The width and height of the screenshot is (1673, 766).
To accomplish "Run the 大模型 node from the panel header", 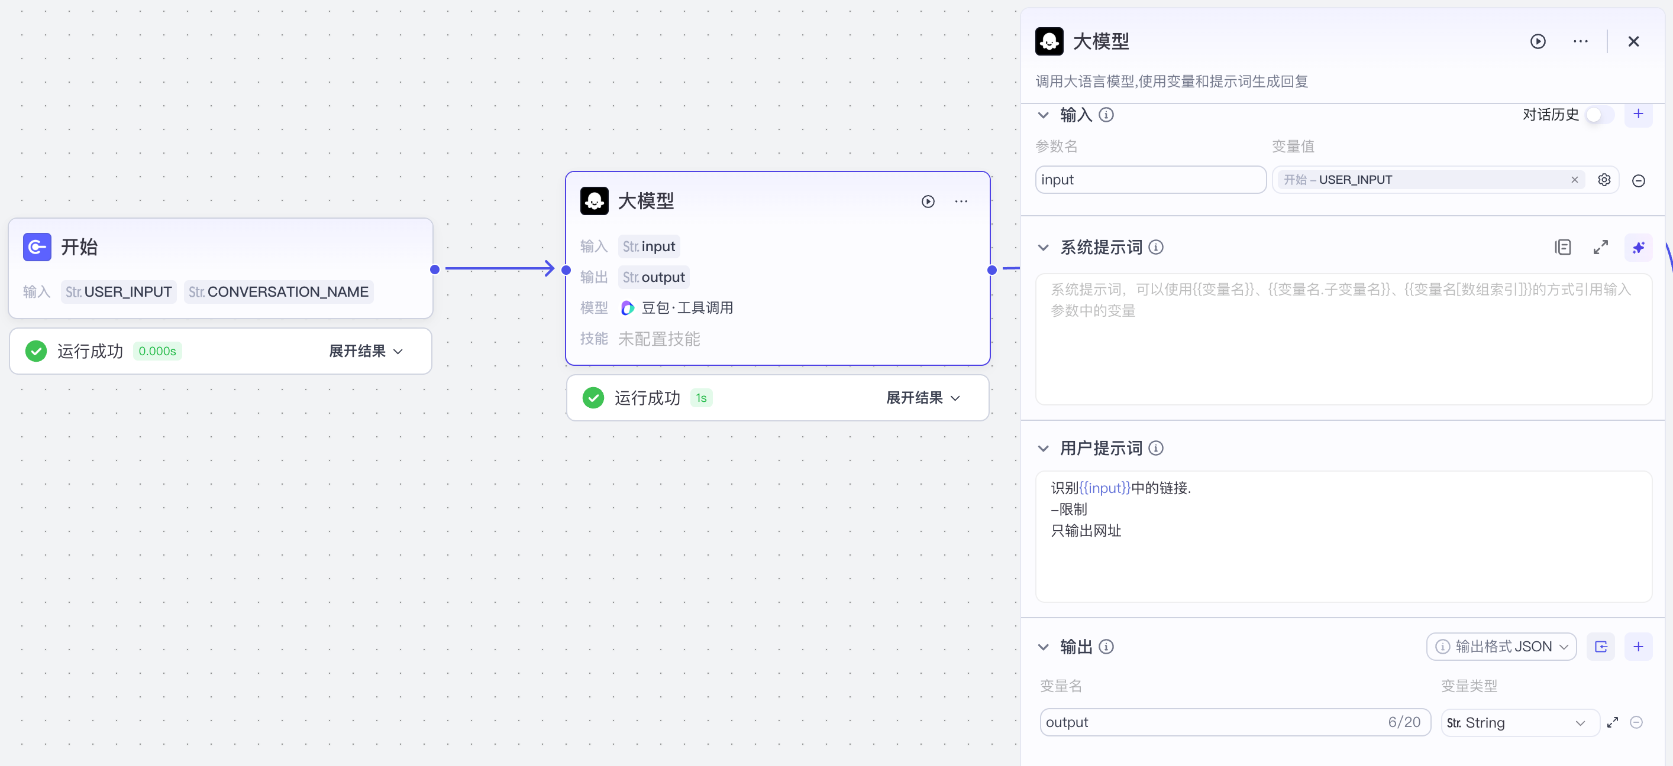I will [x=1538, y=41].
